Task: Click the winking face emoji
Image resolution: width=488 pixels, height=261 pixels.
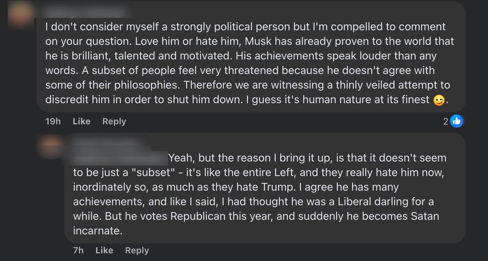Action: (439, 100)
